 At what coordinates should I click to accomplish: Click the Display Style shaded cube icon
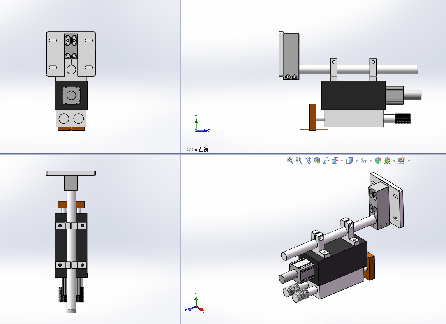point(349,161)
